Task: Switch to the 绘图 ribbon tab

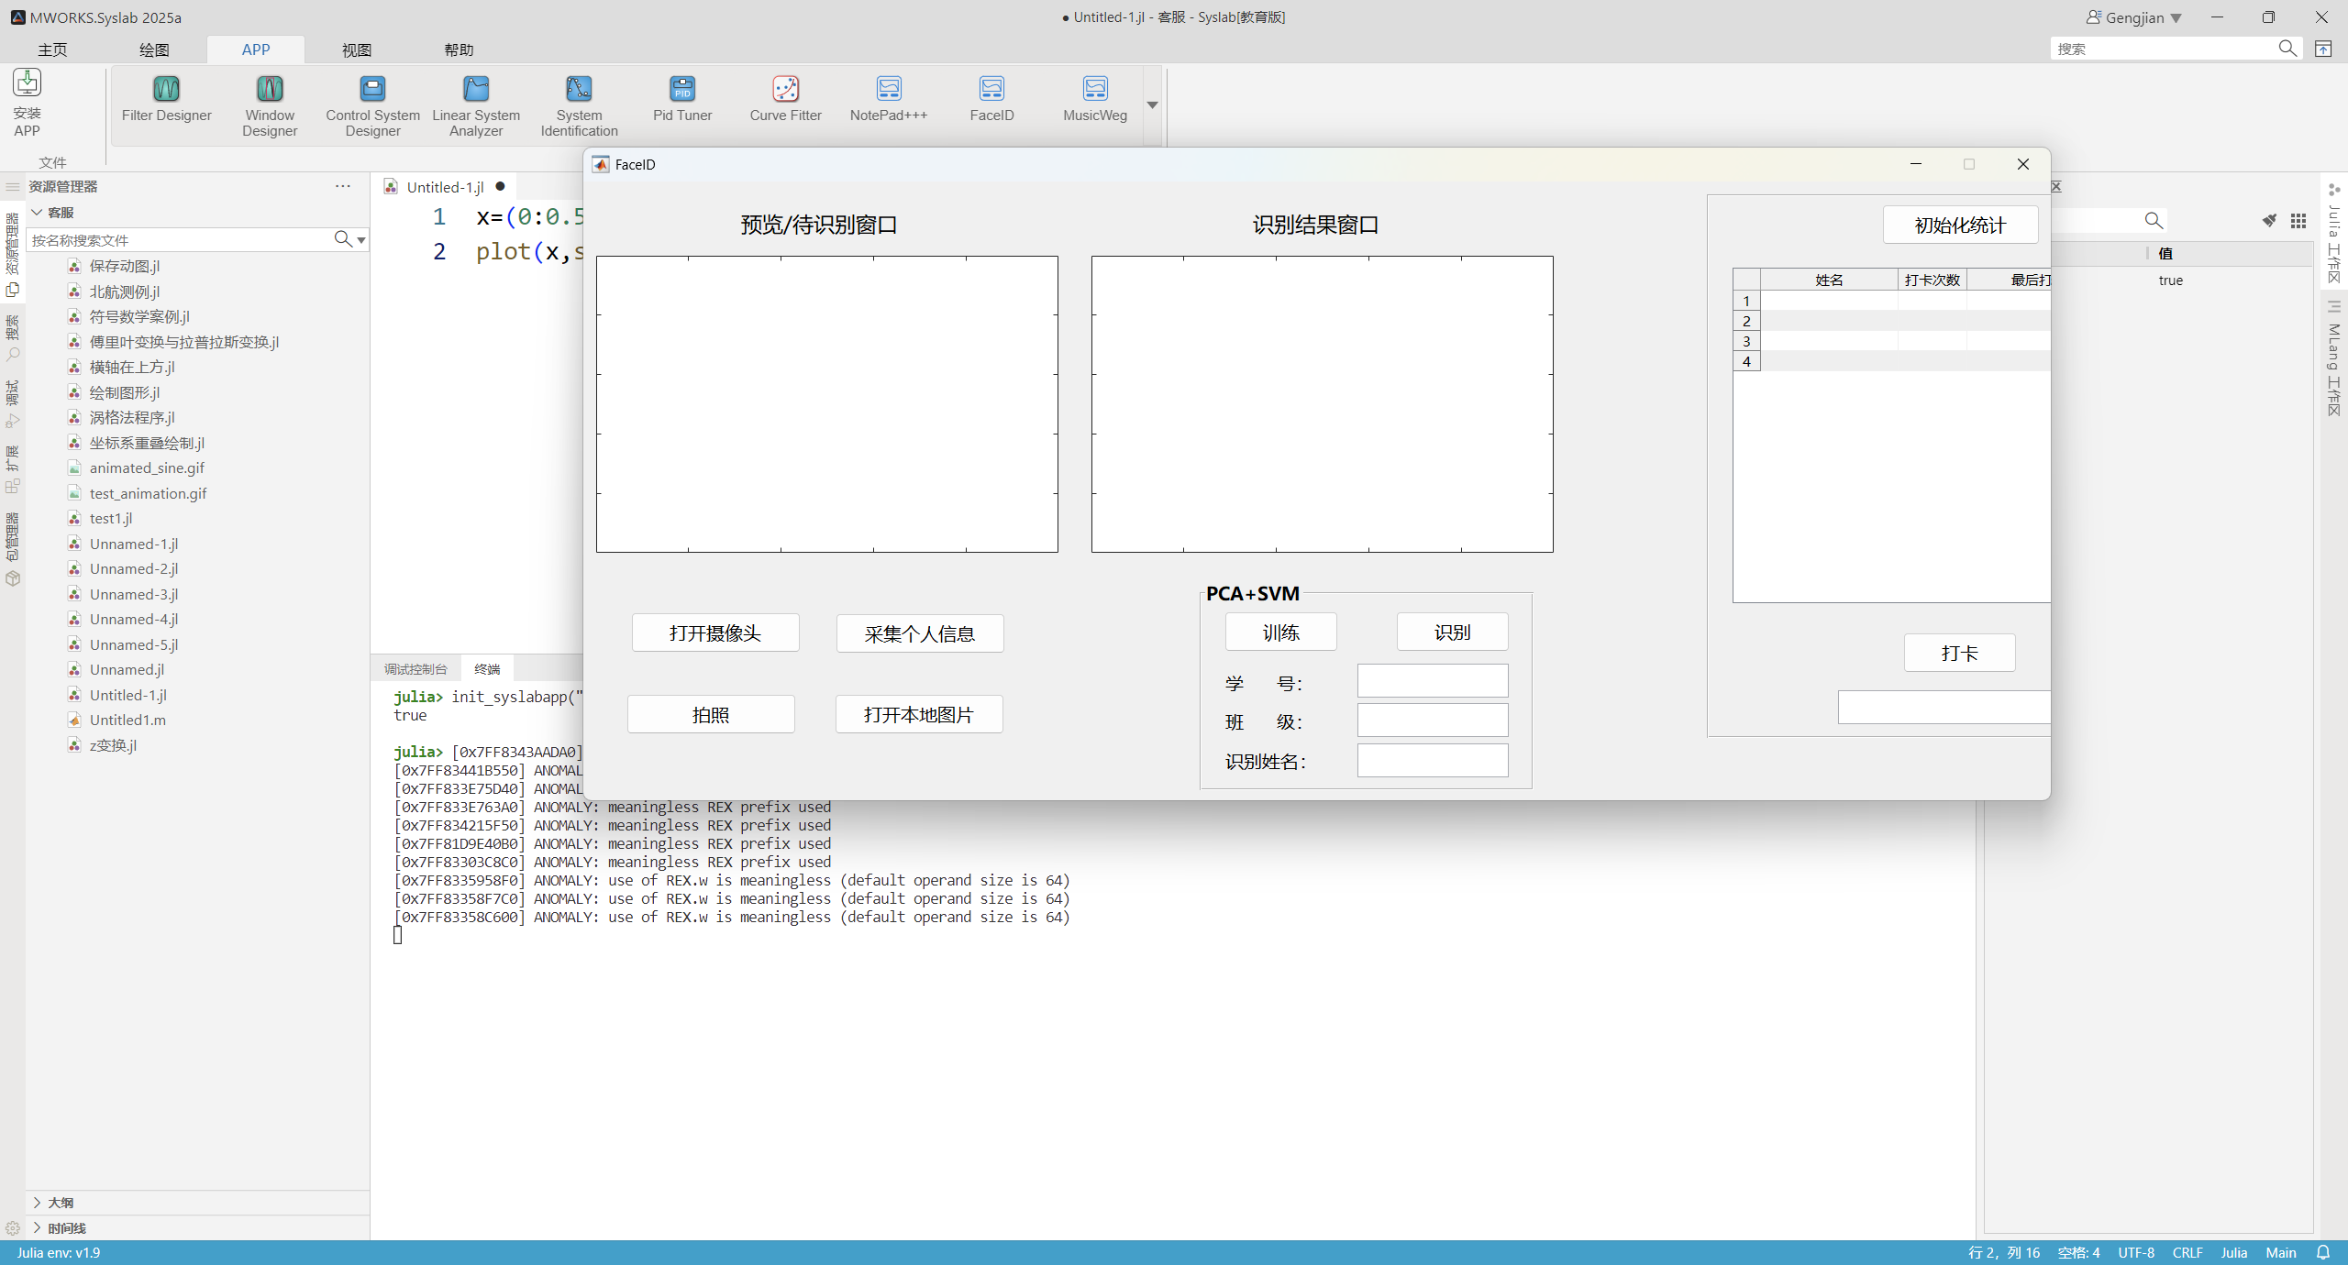Action: click(x=154, y=49)
